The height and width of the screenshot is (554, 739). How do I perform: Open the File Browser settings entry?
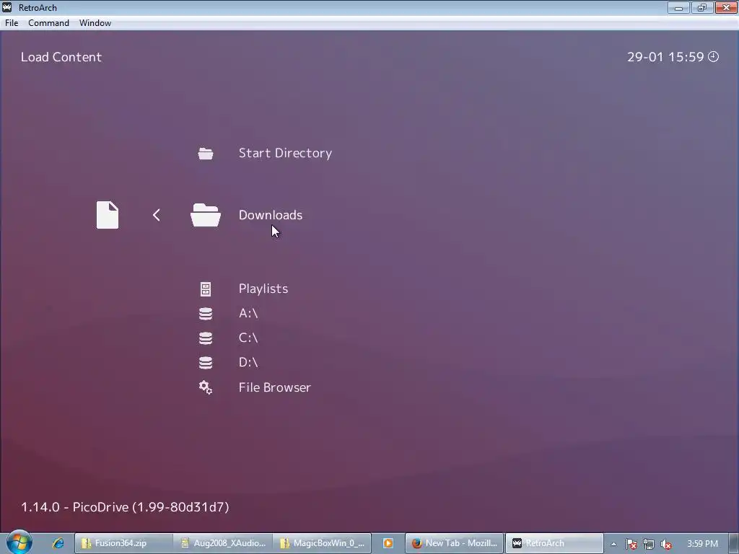pos(275,387)
